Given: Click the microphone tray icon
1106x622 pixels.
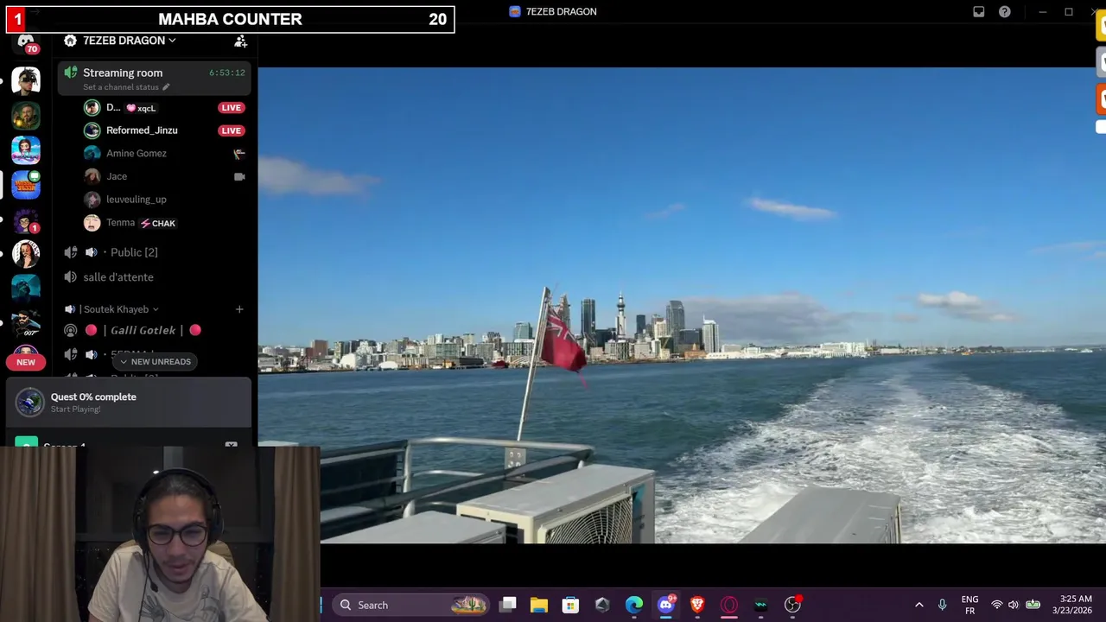Looking at the screenshot, I should click(942, 605).
